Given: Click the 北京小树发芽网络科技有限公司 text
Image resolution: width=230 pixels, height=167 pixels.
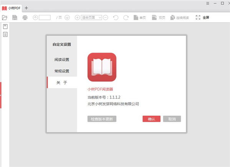Looking at the screenshot, I should [x=113, y=104].
